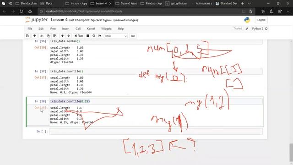Click the pencil edit-mode indicator icon

pyautogui.click(x=247, y=28)
